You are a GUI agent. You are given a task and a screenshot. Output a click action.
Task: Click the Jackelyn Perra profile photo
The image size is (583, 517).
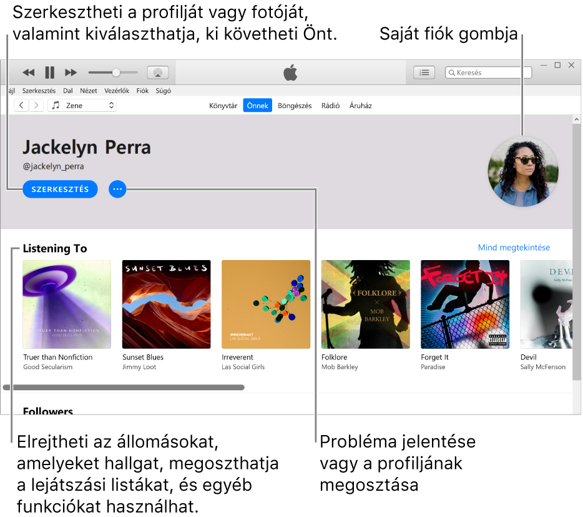pyautogui.click(x=523, y=171)
